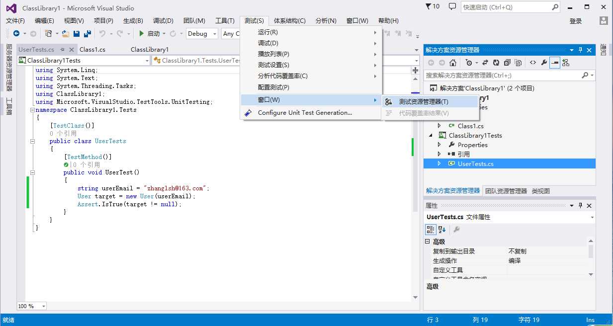Collapse the public class UserTests code region

tap(33, 141)
